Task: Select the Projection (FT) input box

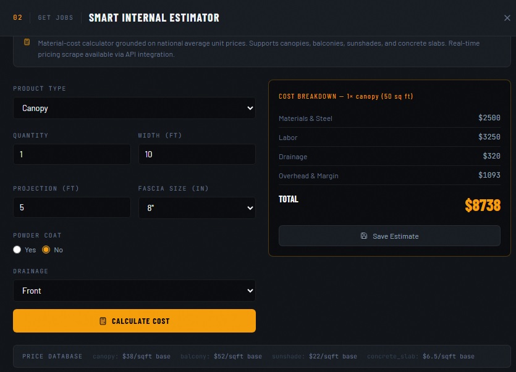Action: (72, 208)
